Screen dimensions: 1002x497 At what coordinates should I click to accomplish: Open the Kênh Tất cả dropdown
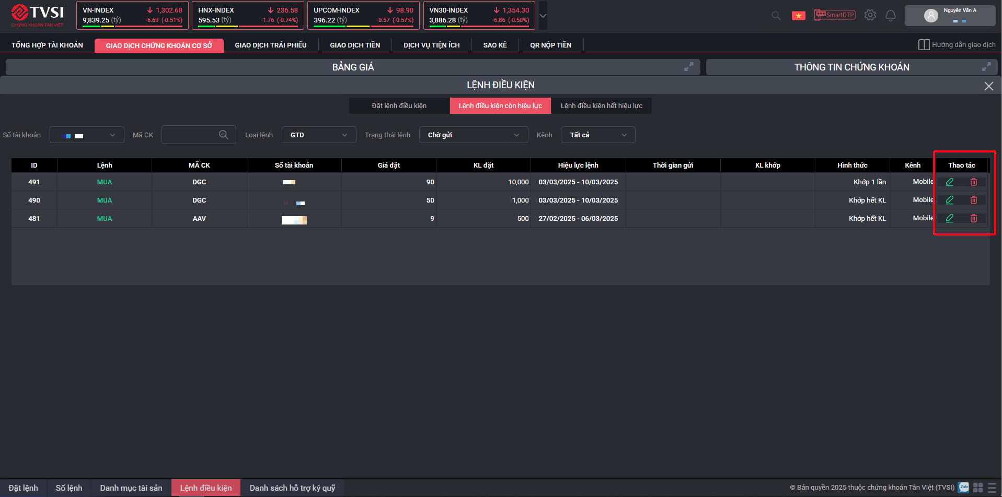(x=597, y=135)
